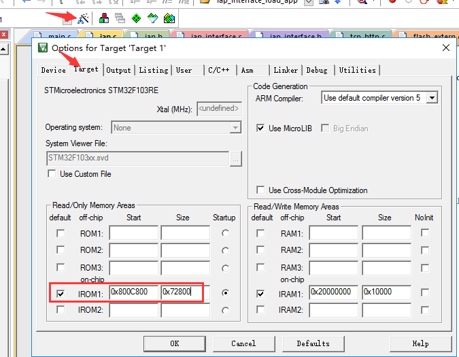
Task: Click the IRAM1 Size field
Action: point(386,292)
